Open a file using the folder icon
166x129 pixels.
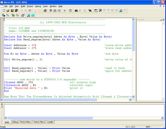pos(8,11)
